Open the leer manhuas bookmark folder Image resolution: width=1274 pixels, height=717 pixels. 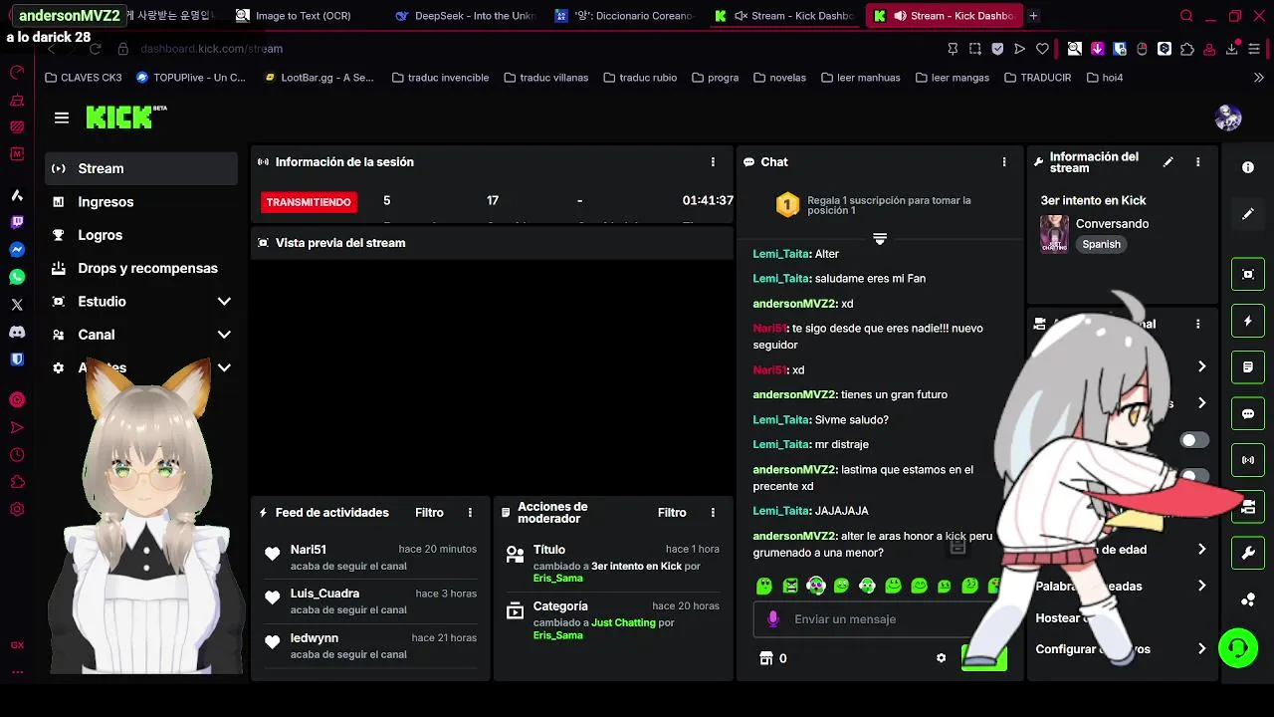860,78
